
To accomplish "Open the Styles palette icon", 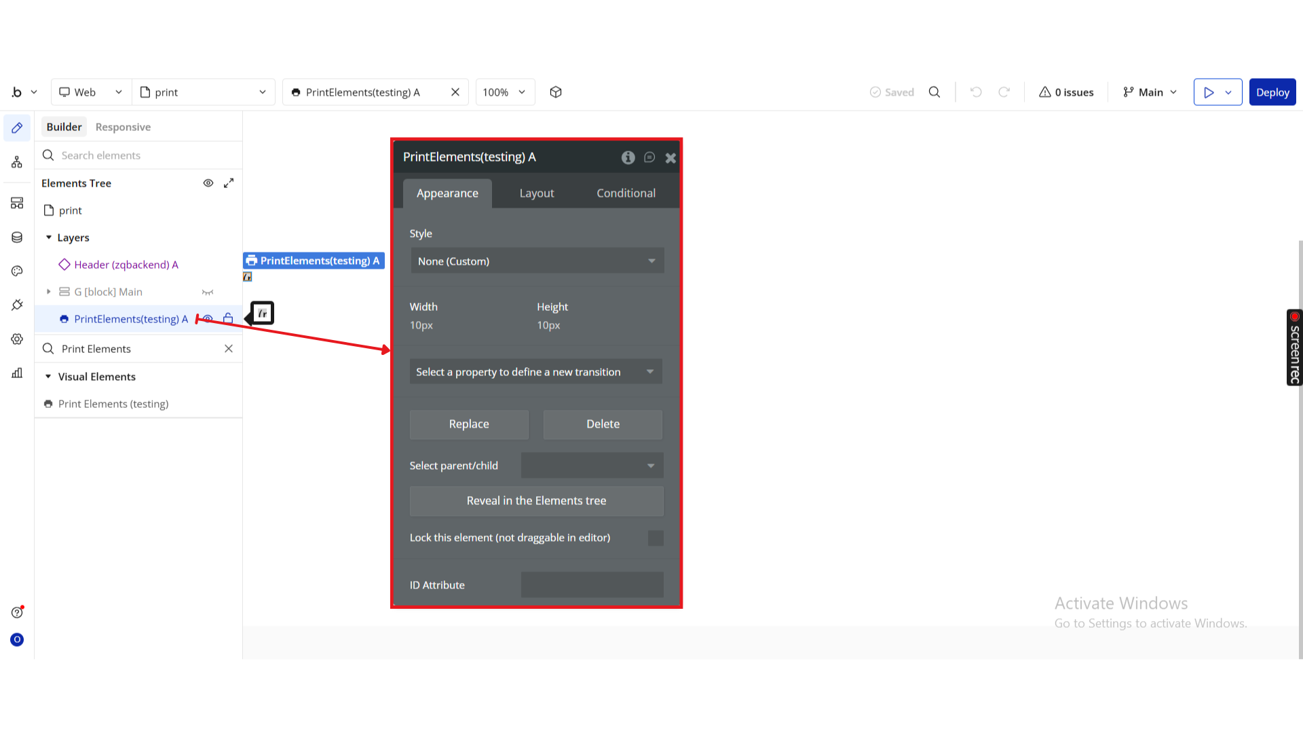I will 17,271.
